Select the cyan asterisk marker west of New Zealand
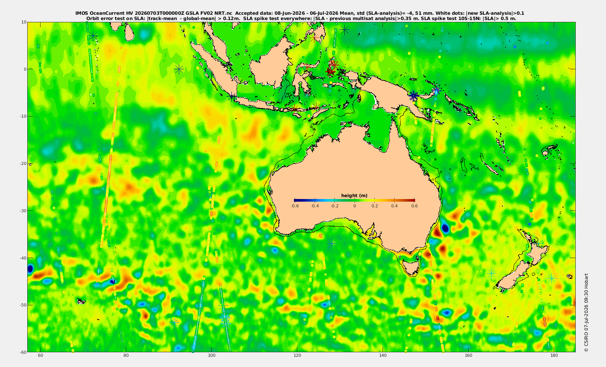Viewport: 606px width, 367px height. pos(491,273)
